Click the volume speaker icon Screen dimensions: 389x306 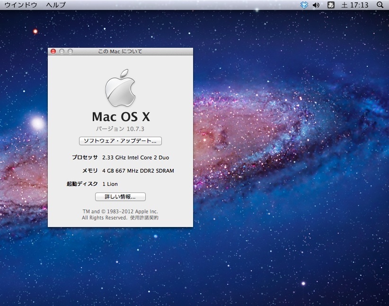316,5
